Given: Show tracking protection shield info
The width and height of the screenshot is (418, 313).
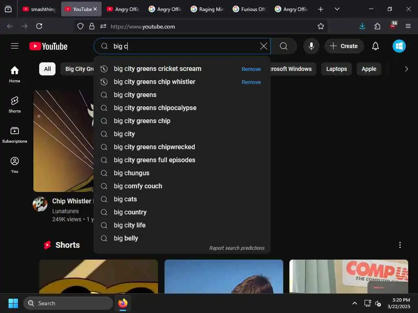Looking at the screenshot, I should point(80,26).
